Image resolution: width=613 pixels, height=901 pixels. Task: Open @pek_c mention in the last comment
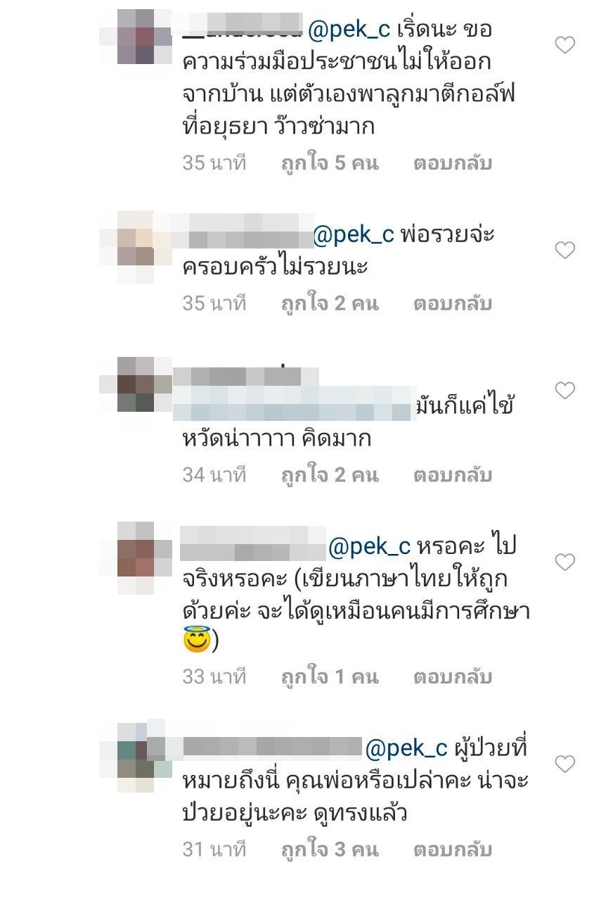coord(406,749)
